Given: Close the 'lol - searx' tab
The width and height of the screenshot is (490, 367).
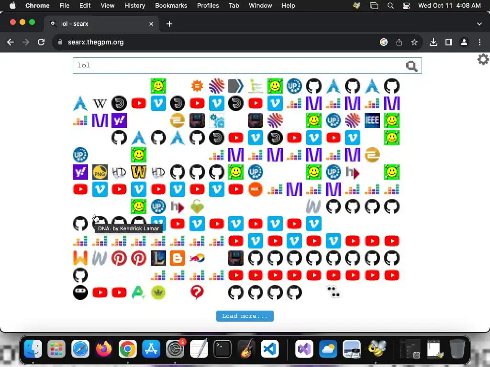Looking at the screenshot, I should (151, 24).
